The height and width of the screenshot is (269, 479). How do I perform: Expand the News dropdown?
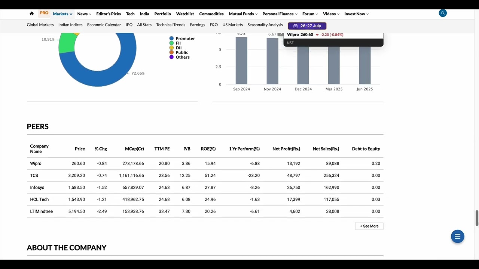point(84,14)
